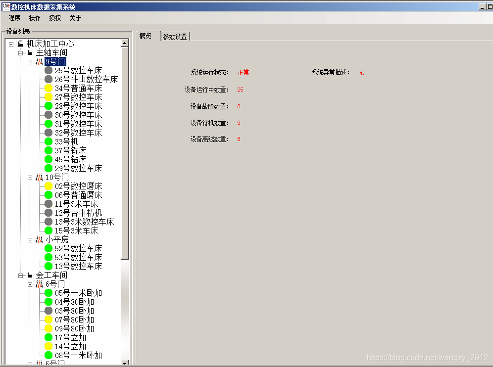Open the 授权 menu
Image resolution: width=493 pixels, height=367 pixels.
click(54, 18)
